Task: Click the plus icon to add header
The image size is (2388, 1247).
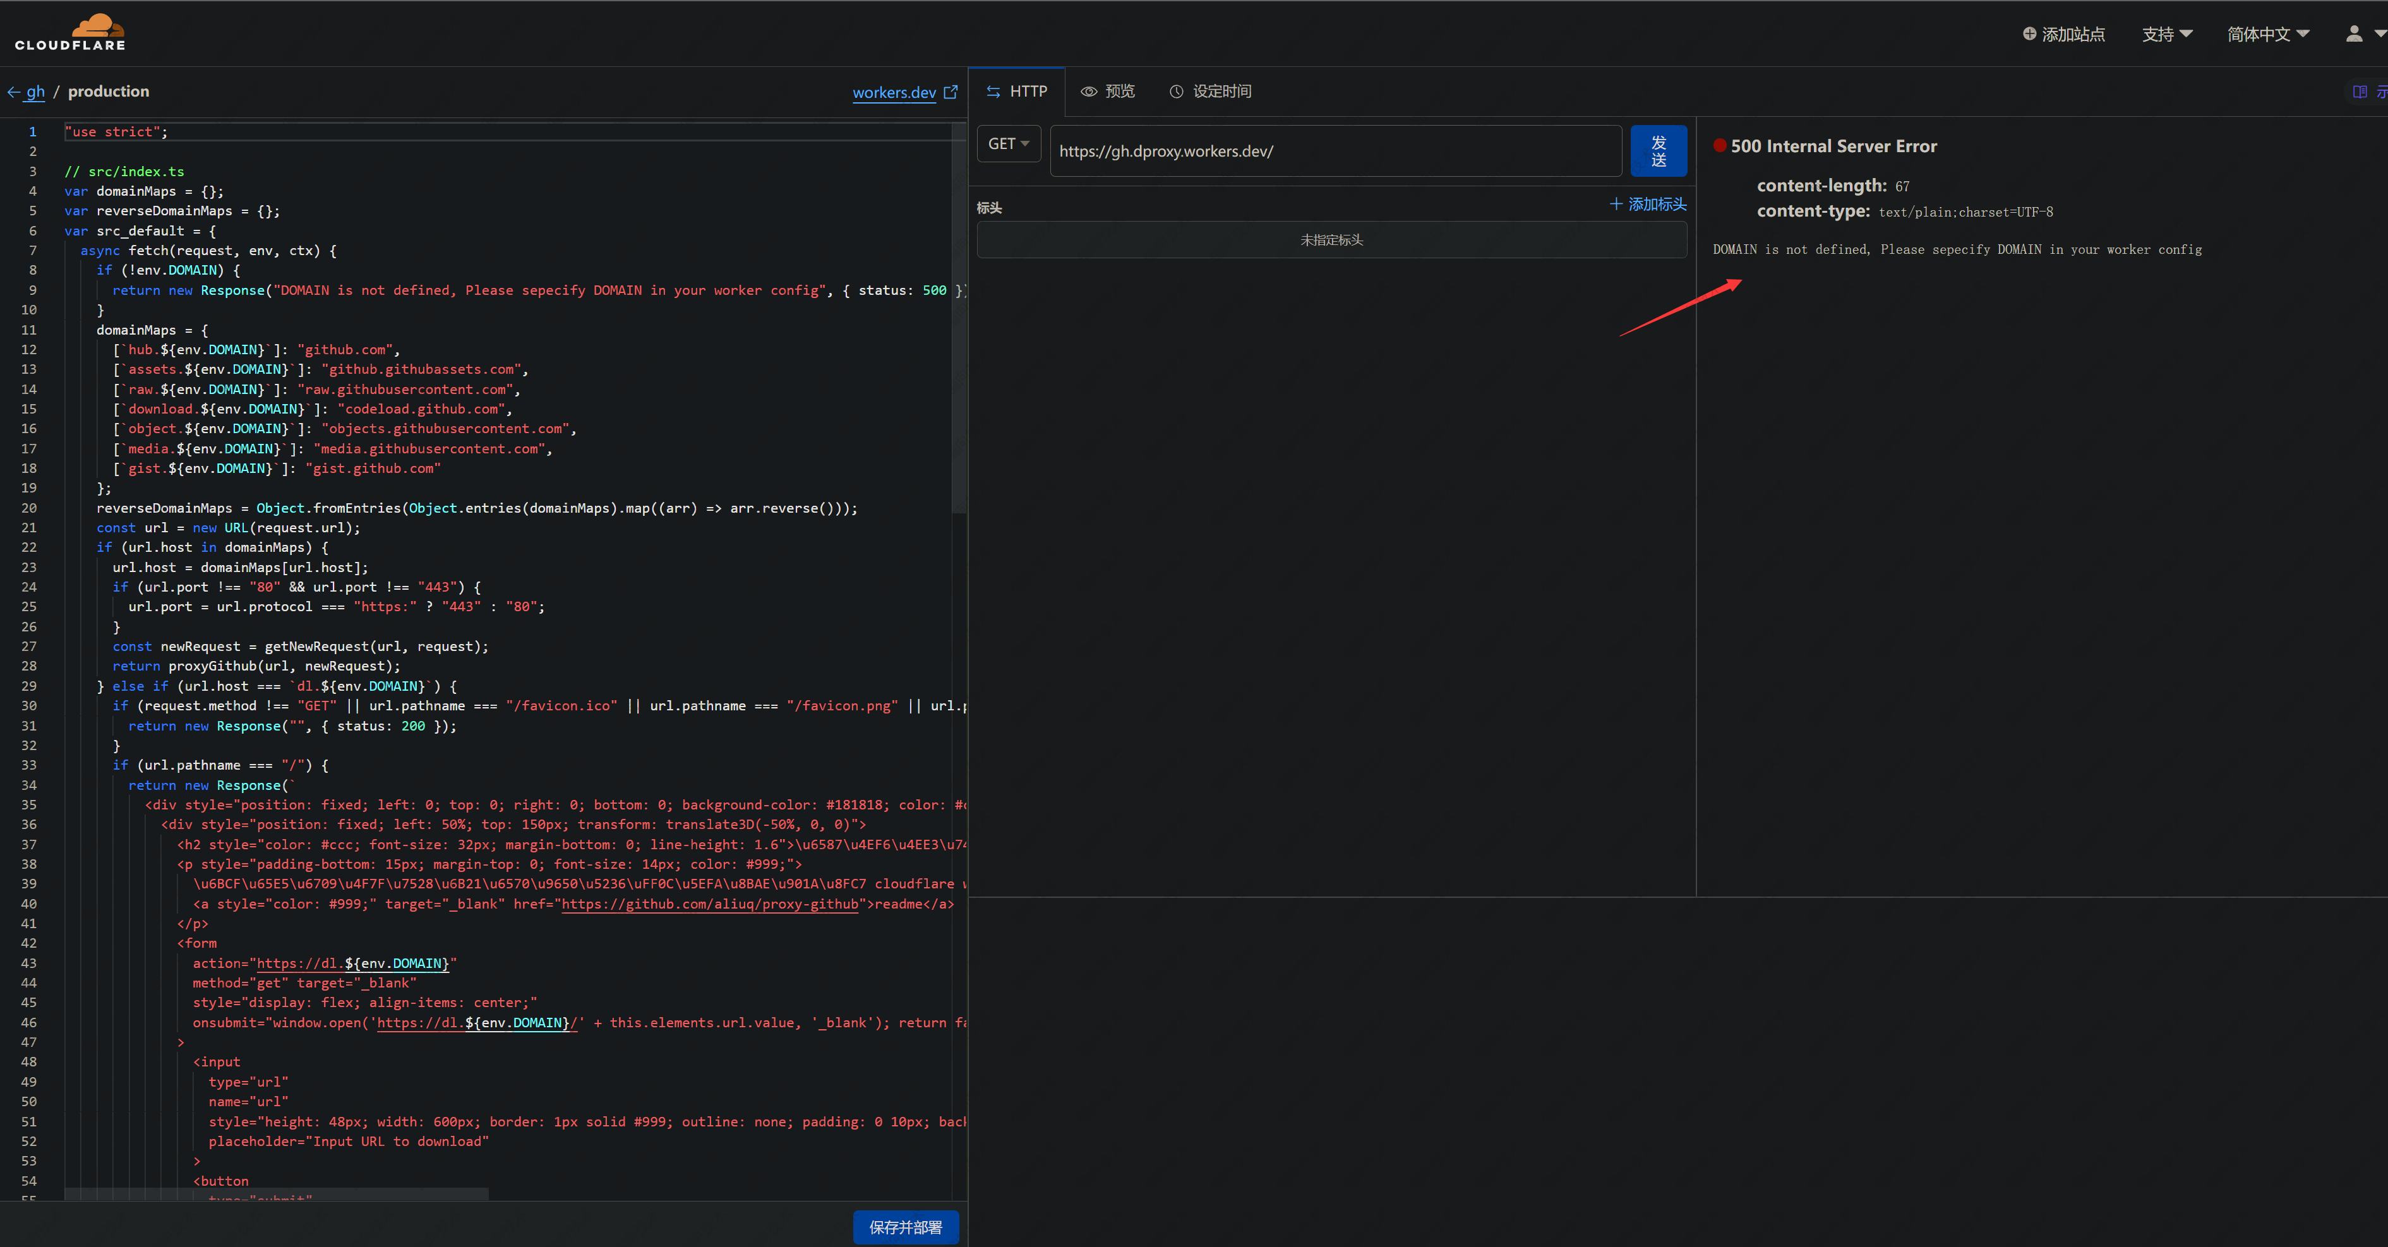Action: pos(1616,204)
